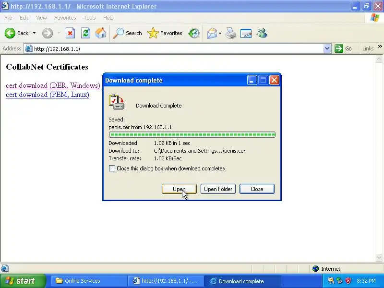
Task: Click the page scrollbar down arrow
Action: click(x=379, y=257)
